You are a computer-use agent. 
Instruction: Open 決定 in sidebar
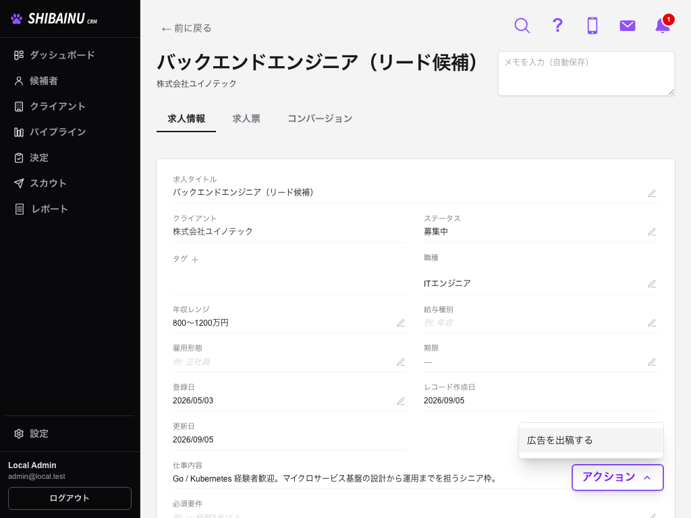point(31,158)
